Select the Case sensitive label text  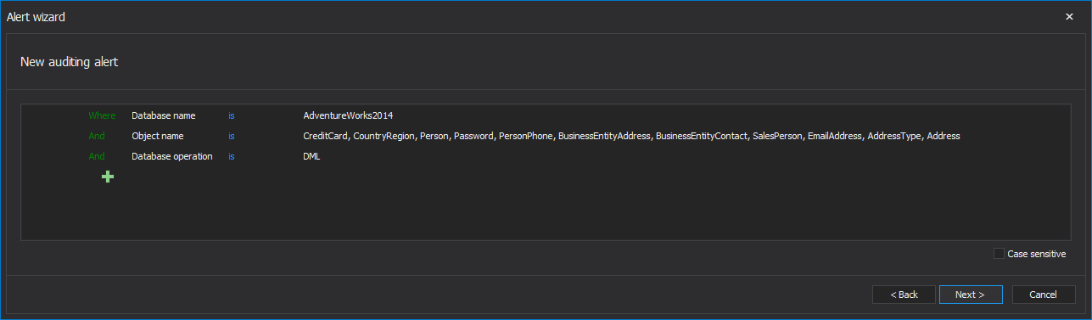1037,254
